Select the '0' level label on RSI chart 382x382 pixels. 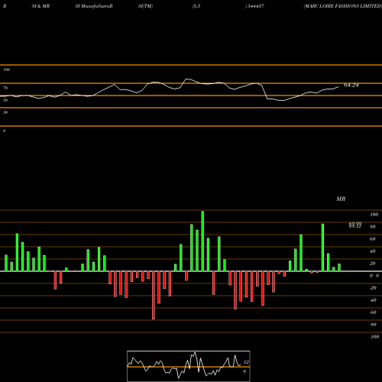pyautogui.click(x=4, y=131)
